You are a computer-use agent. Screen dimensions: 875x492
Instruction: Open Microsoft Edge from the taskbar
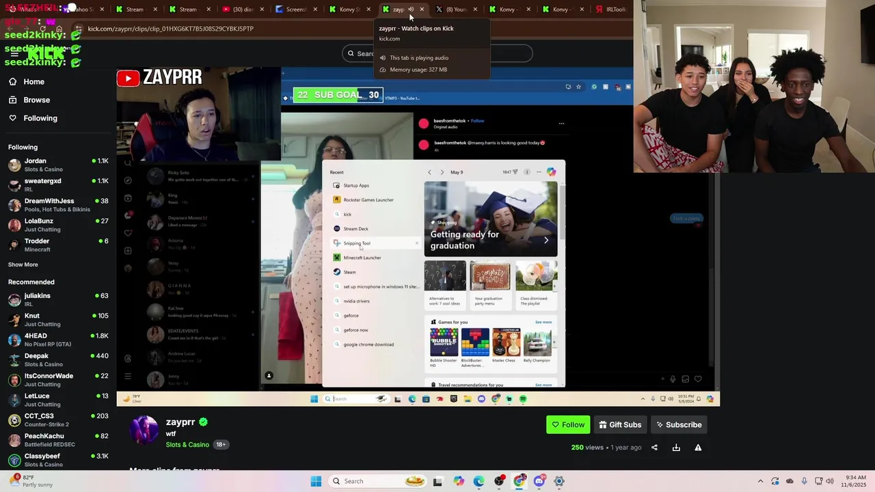[x=479, y=481]
